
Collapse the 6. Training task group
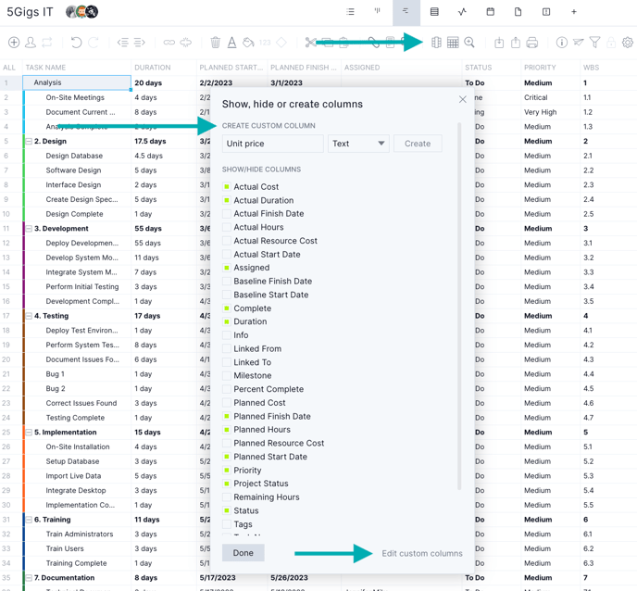click(29, 520)
